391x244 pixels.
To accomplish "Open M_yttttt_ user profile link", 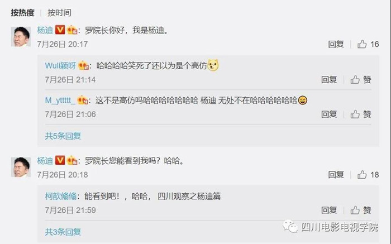I will (x=60, y=100).
